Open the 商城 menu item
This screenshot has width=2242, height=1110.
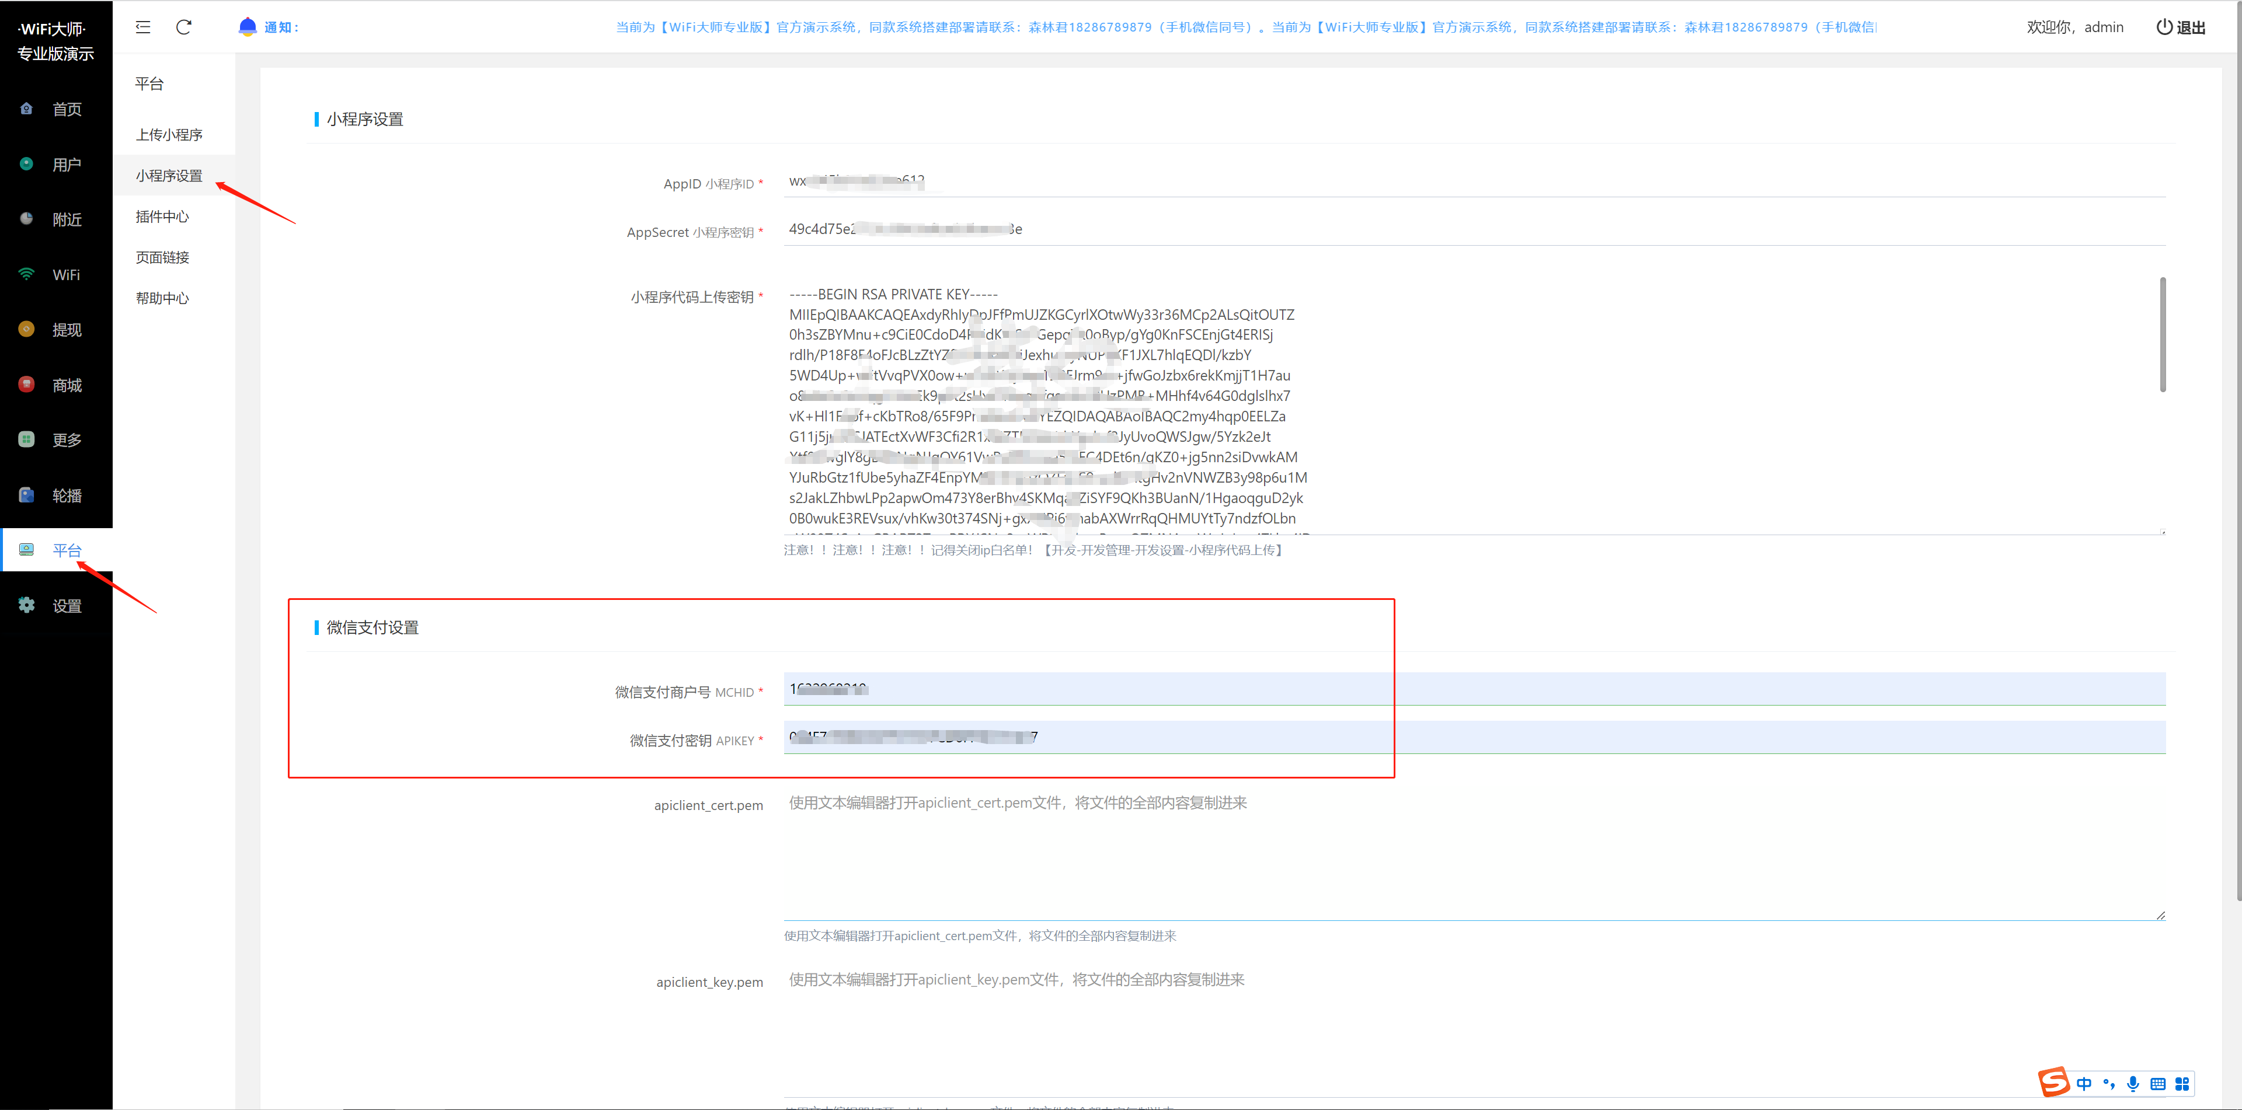pos(57,385)
